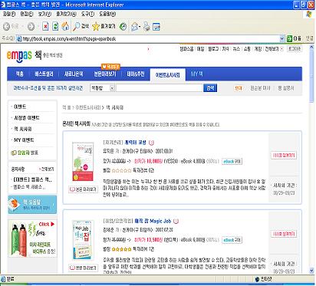Select the 이벤트&시사회 navigation tab
Image resolution: width=316 pixels, height=286 pixels.
(168, 75)
